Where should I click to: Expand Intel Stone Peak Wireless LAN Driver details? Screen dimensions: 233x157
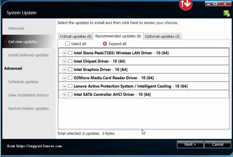(64, 53)
